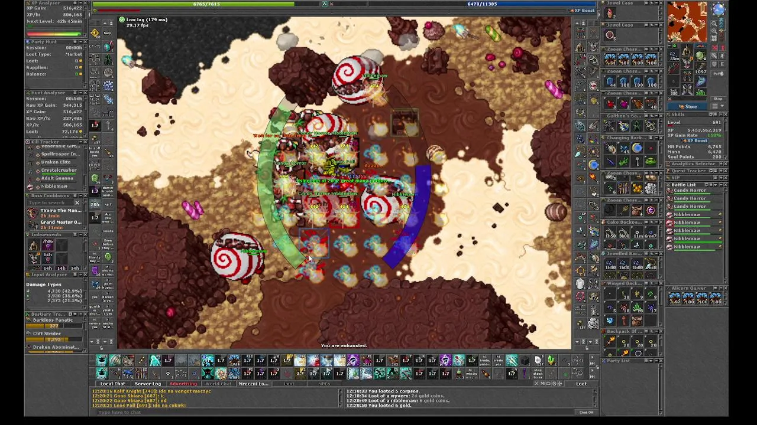Click the glowing blue orb in Changing Backpack

pos(637,148)
